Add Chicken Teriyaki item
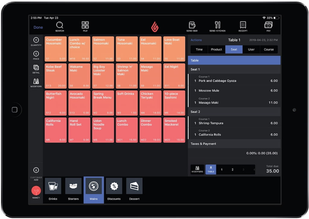 tap(150, 103)
